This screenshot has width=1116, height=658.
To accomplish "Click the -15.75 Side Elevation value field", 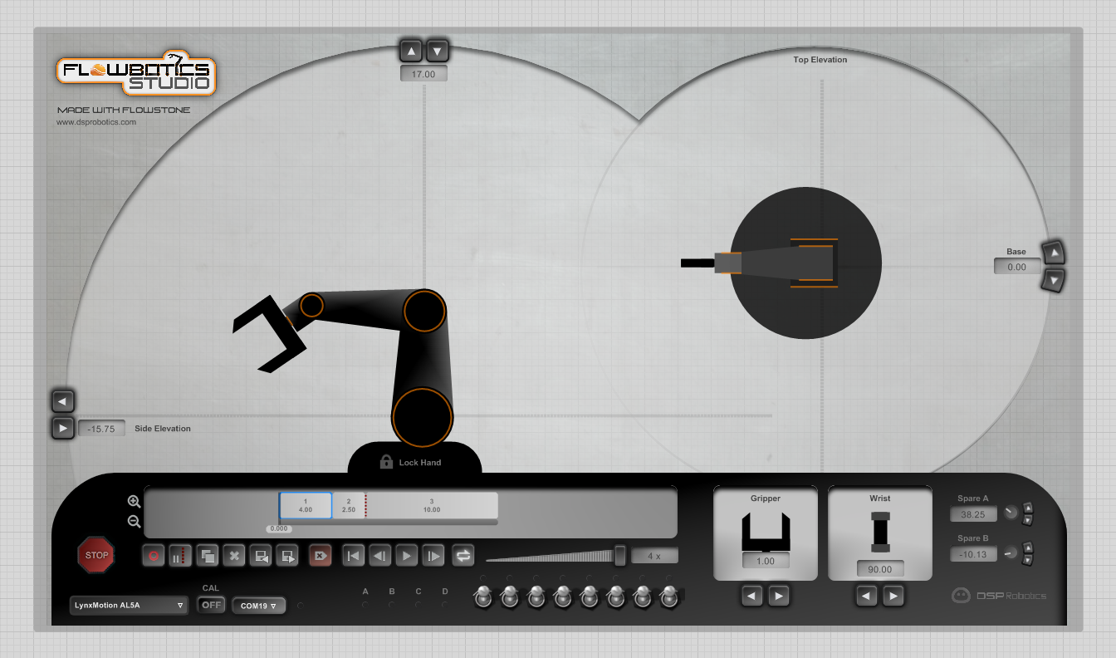I will pos(102,429).
